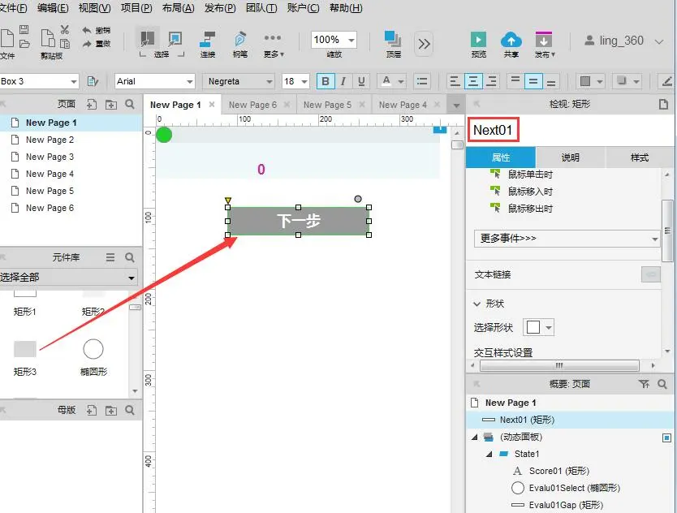Click the Undo arrow in toolbar
Image resolution: width=677 pixels, height=513 pixels.
point(87,30)
